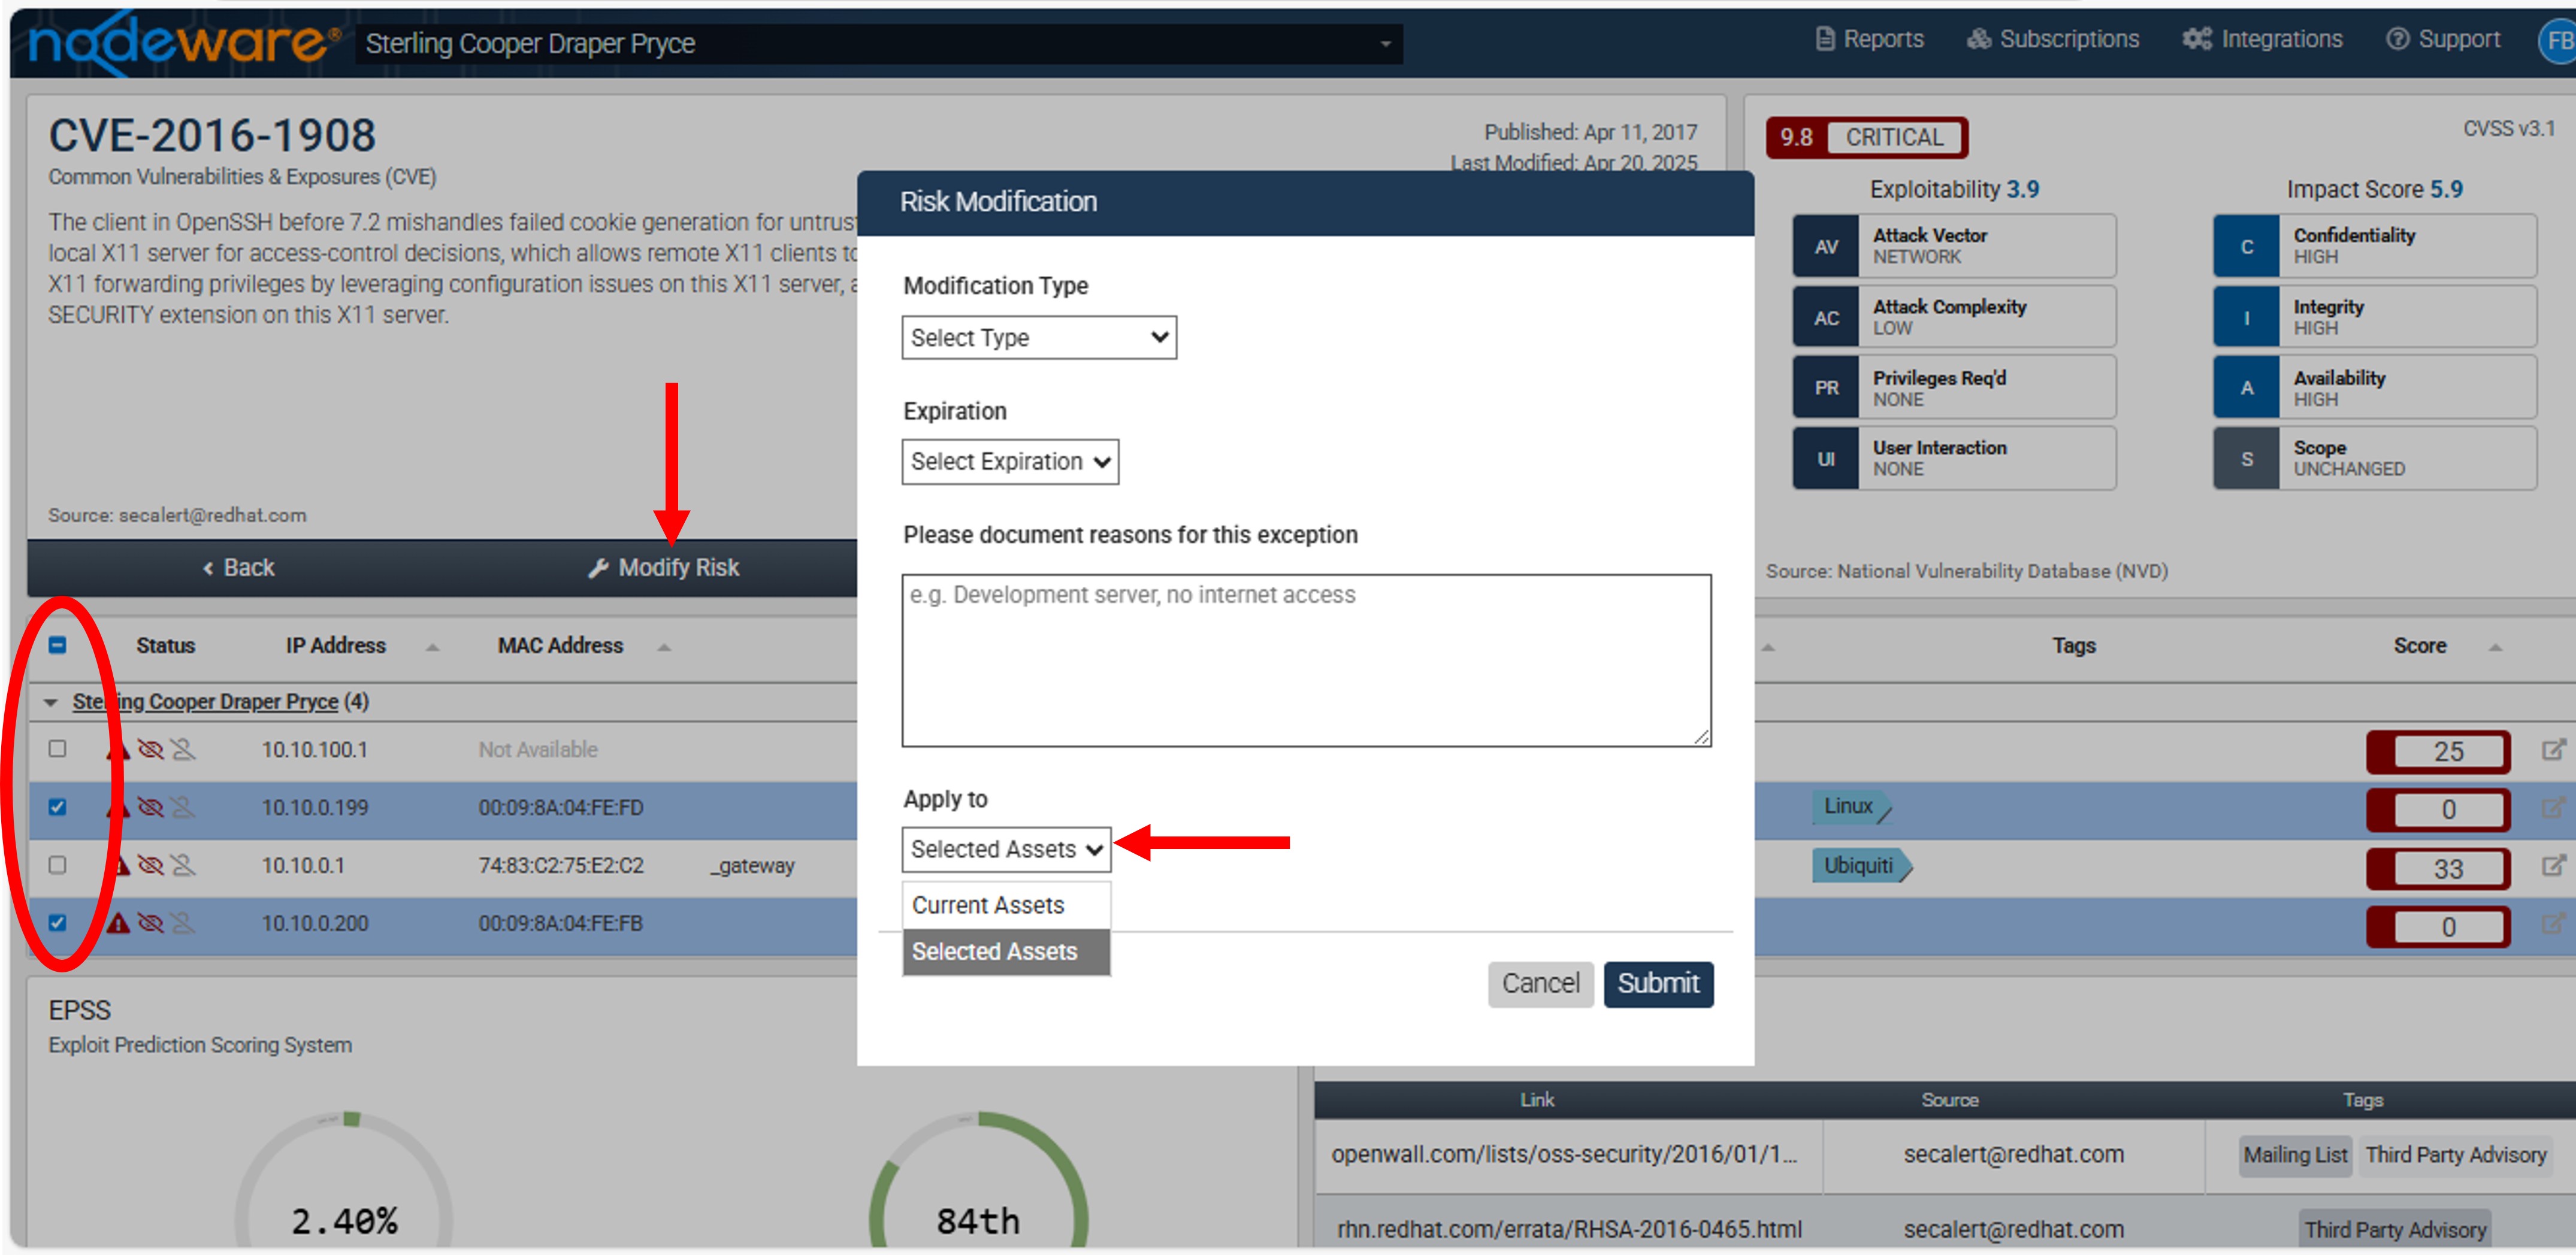
Task: Click the MAC address 74:83:C2:75:E2:C2
Action: point(561,865)
